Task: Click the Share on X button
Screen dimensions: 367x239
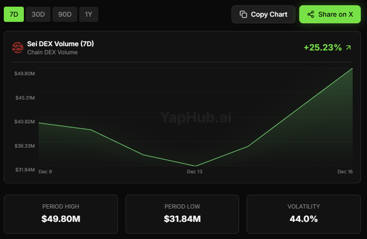Action: [330, 14]
